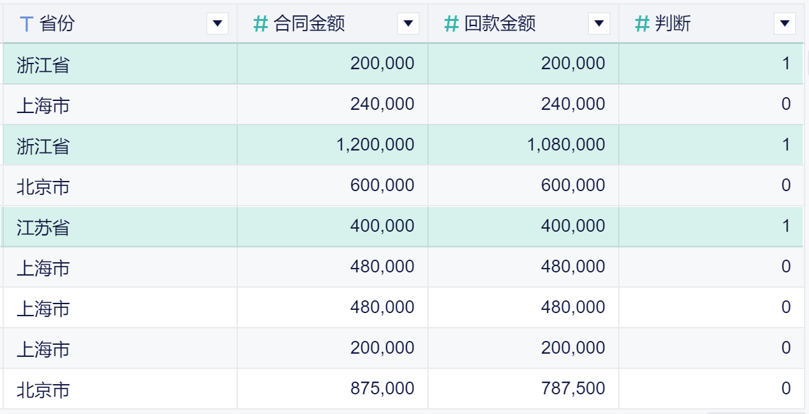Select the 1,080,000 repayment cell
This screenshot has width=809, height=414.
click(x=566, y=145)
